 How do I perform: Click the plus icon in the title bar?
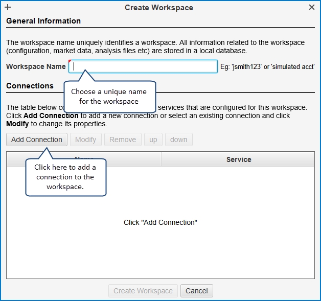click(x=8, y=8)
